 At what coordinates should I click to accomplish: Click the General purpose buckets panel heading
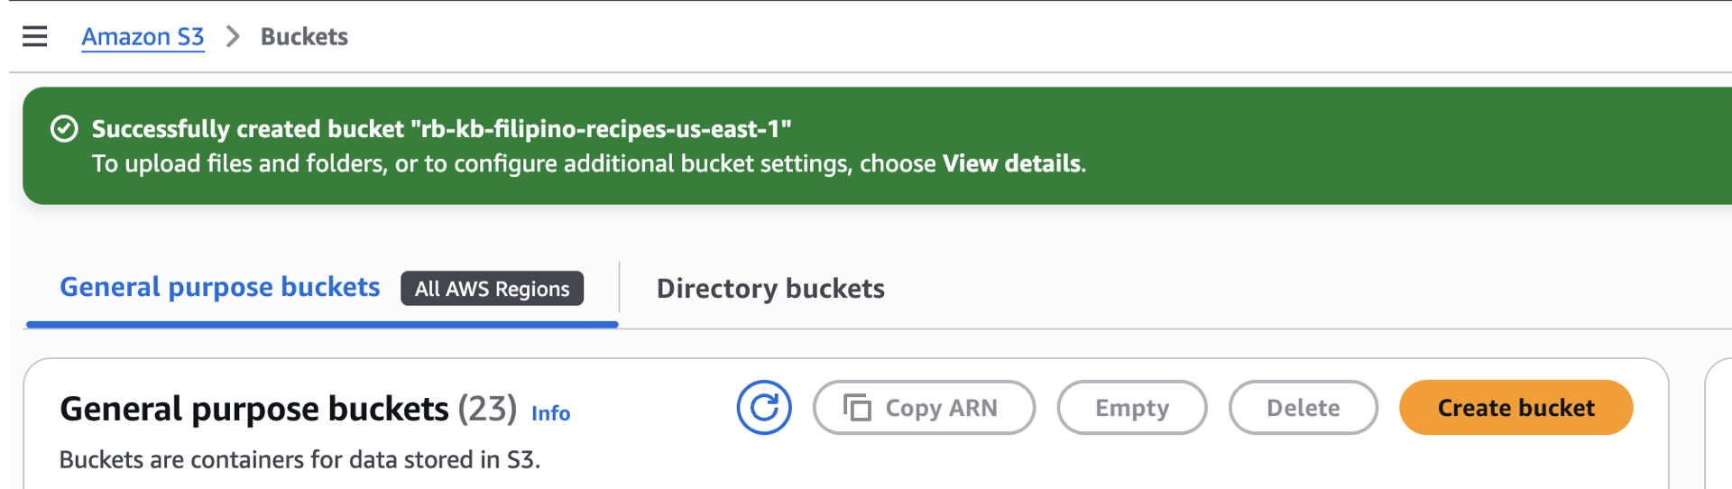tap(253, 409)
